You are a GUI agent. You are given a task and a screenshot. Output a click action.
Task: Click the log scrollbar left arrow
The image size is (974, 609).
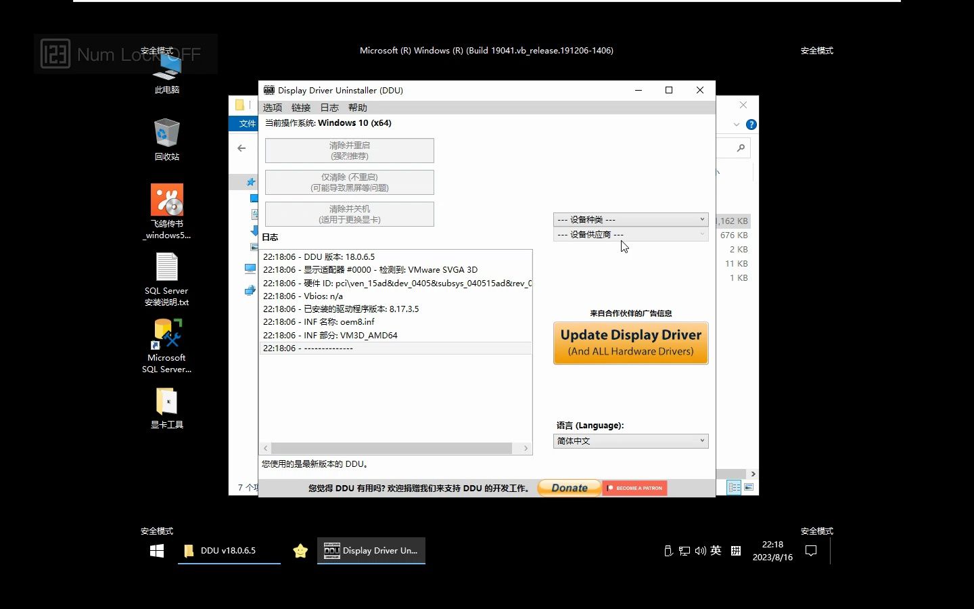(x=266, y=449)
